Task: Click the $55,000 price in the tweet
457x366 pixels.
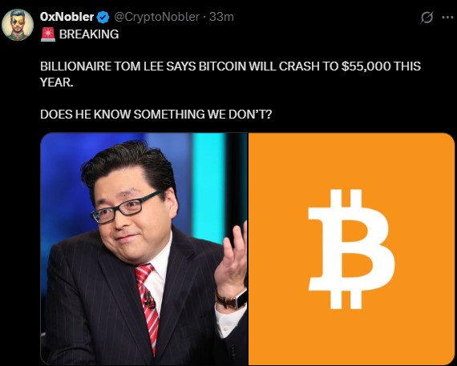Action: [366, 66]
